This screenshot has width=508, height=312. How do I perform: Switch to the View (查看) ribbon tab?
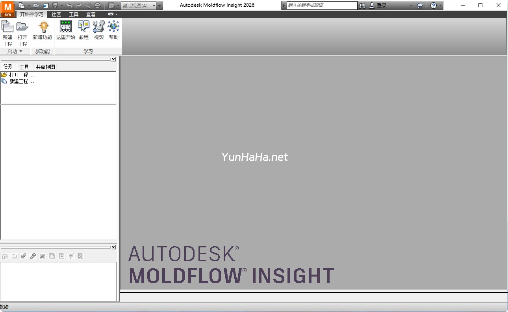pyautogui.click(x=91, y=14)
